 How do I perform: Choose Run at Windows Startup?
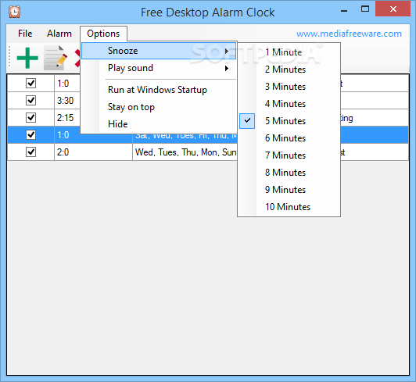(159, 90)
